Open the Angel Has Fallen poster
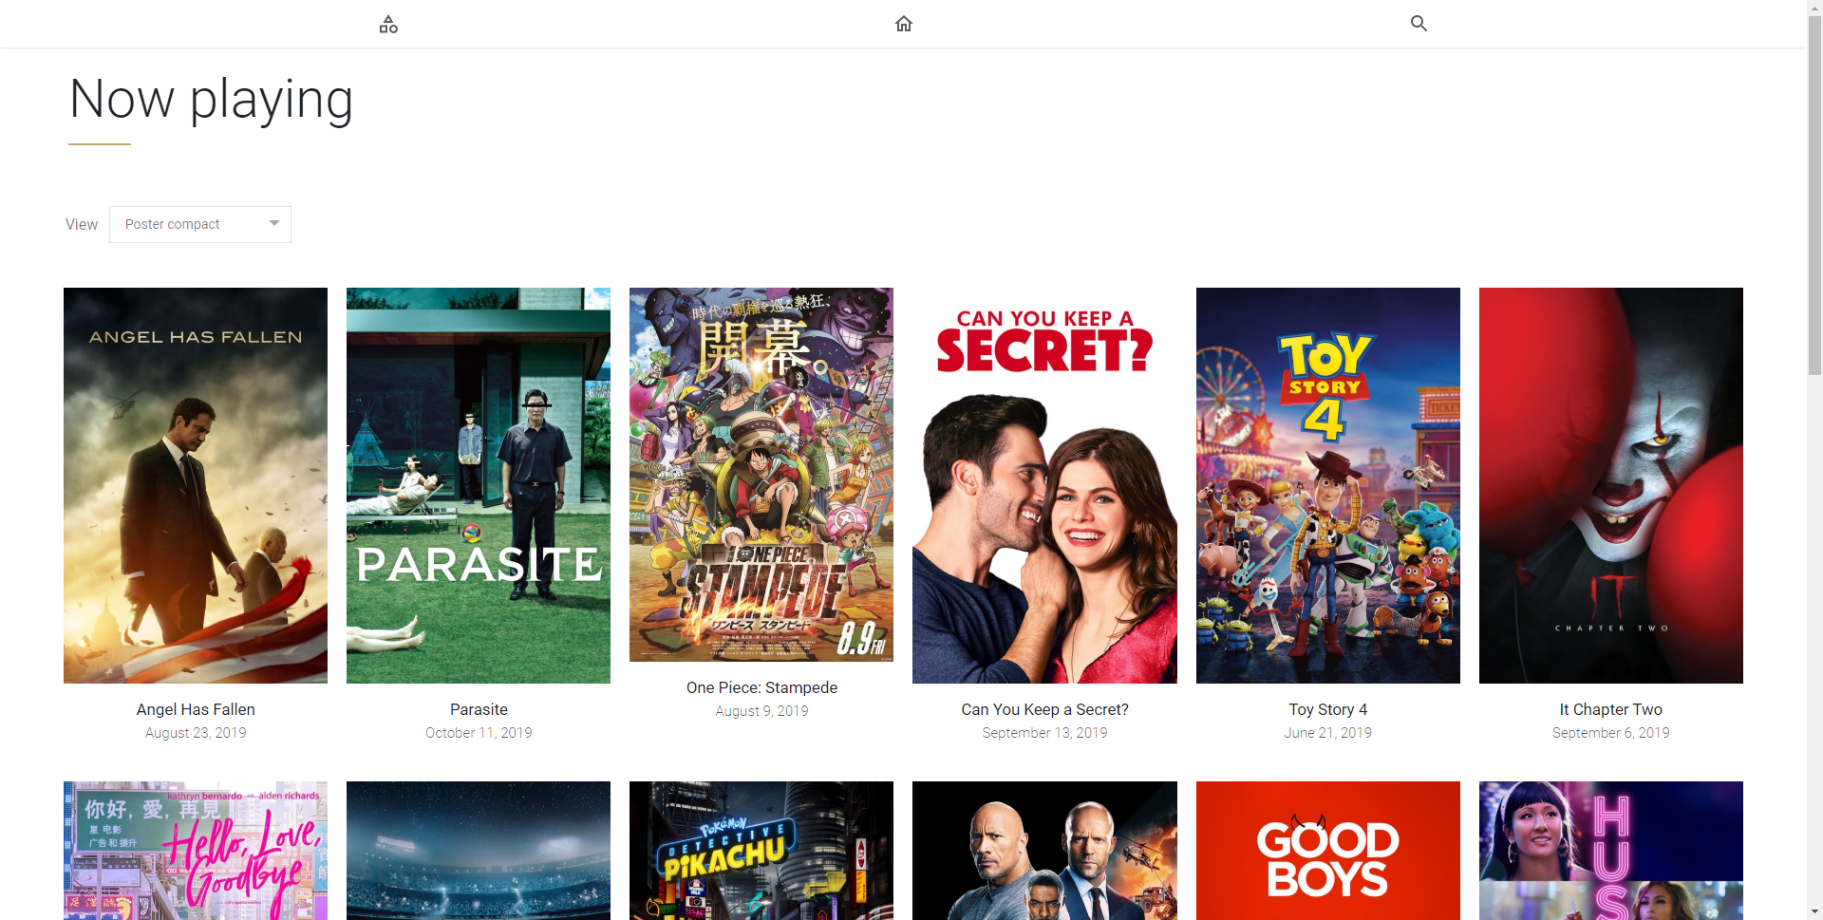The width and height of the screenshot is (1823, 920). (x=196, y=485)
